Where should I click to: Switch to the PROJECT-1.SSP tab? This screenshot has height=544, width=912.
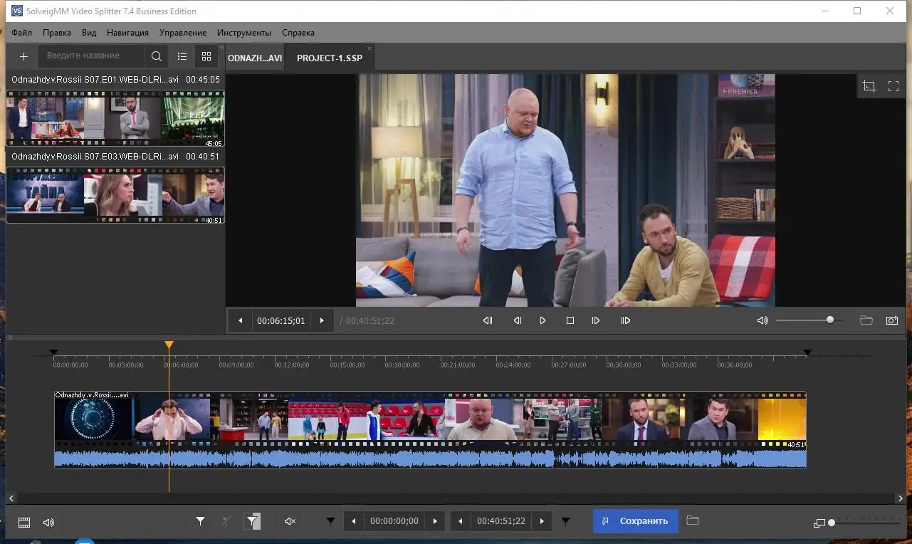(x=329, y=58)
